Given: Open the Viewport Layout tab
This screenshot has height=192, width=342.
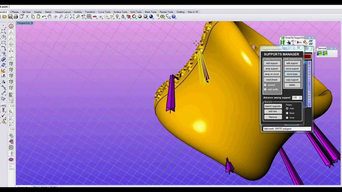Looking at the screenshot, I should point(63,12).
